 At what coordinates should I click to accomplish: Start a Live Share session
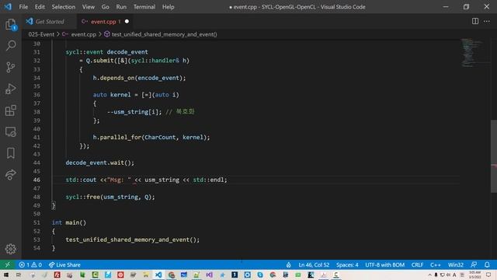64,264
